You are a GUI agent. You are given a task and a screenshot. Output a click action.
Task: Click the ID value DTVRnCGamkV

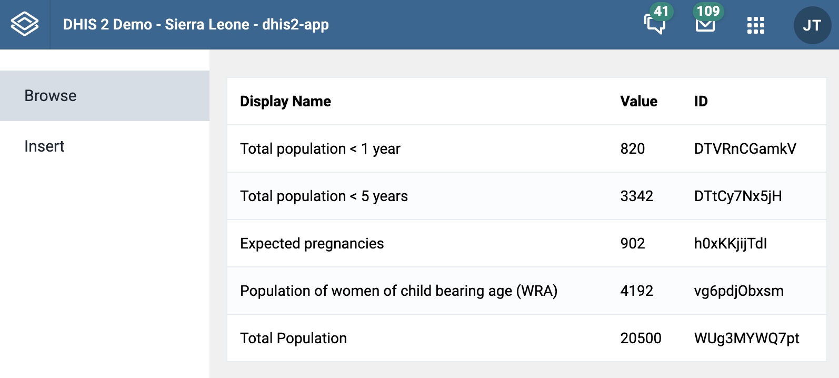tap(745, 148)
